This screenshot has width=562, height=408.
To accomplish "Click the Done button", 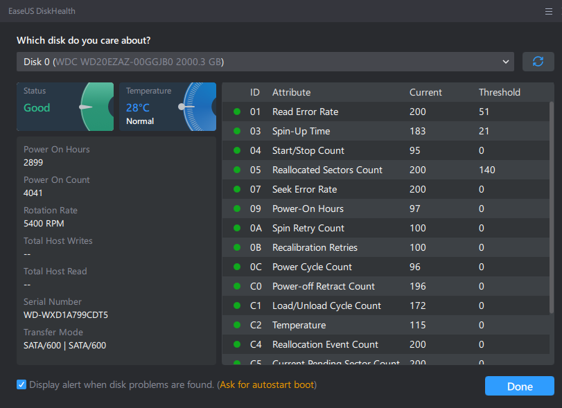I will tap(519, 386).
